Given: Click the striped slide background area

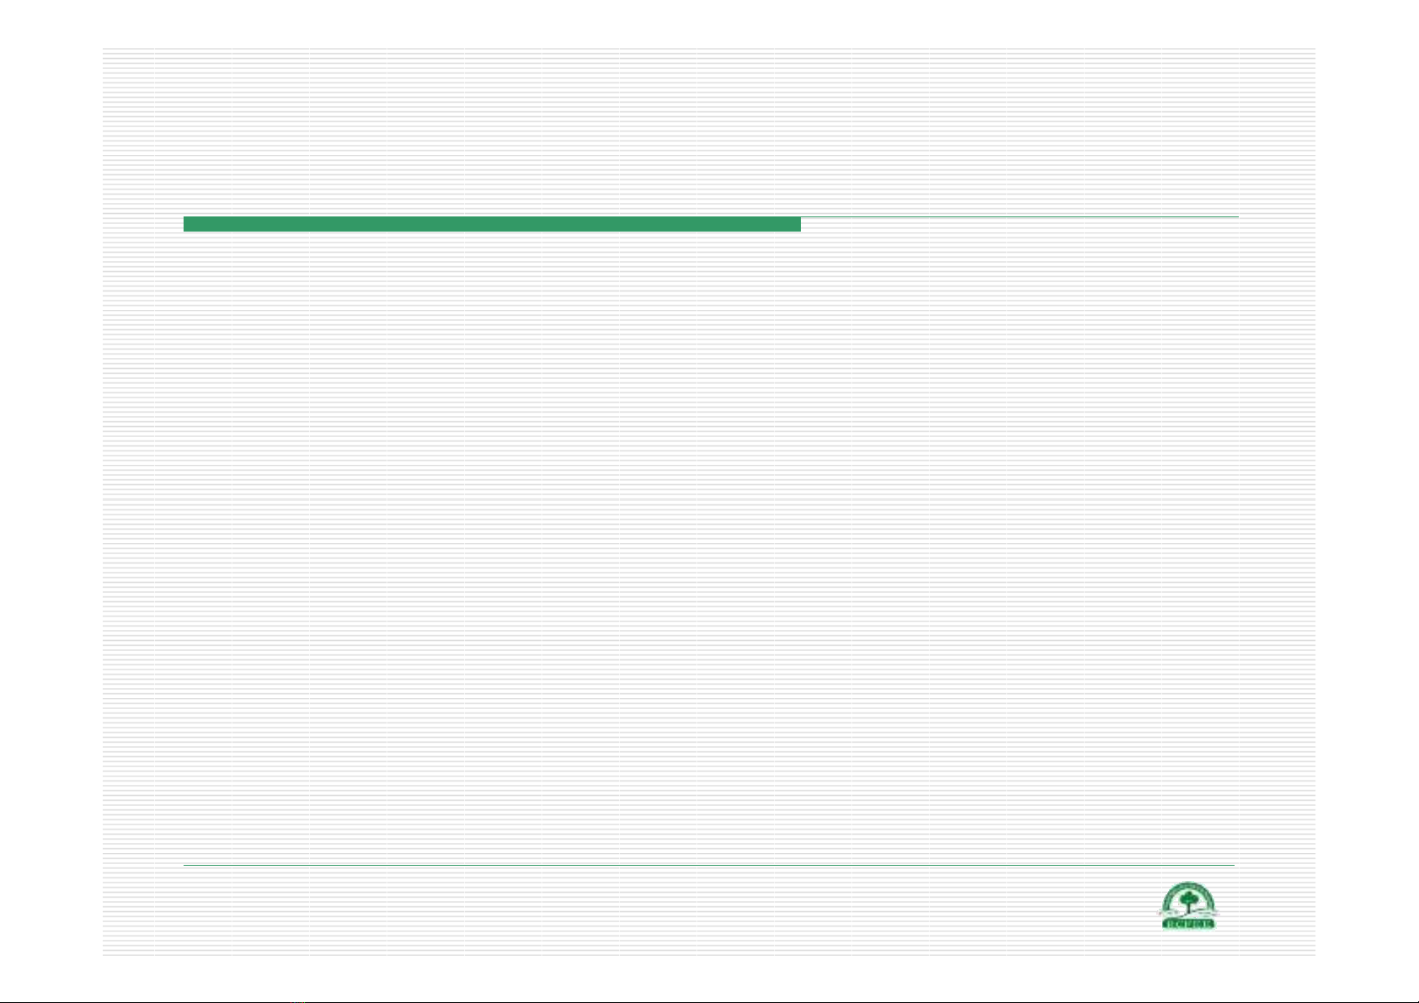Looking at the screenshot, I should click(x=709, y=539).
